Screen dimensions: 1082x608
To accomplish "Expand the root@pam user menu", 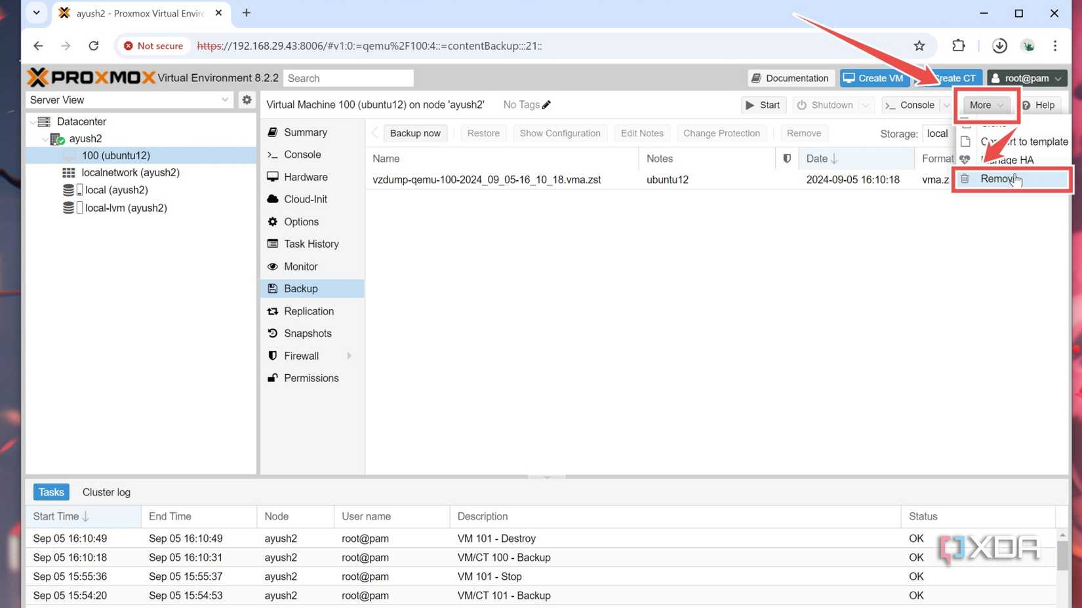I will (1027, 78).
